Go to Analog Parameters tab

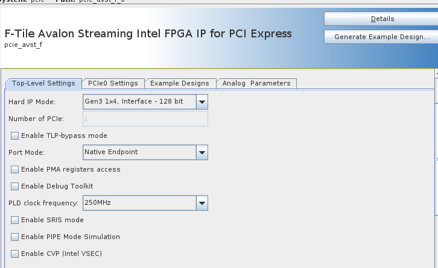(256, 83)
